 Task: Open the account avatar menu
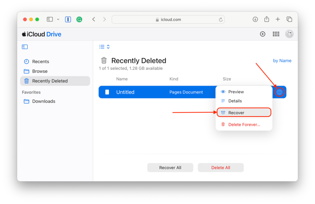(x=289, y=34)
